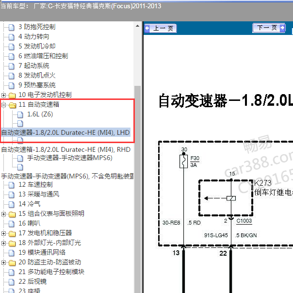Click the document icon beside 8 发动机点火
Viewport: 293px width, 293px height.
tap(12, 76)
